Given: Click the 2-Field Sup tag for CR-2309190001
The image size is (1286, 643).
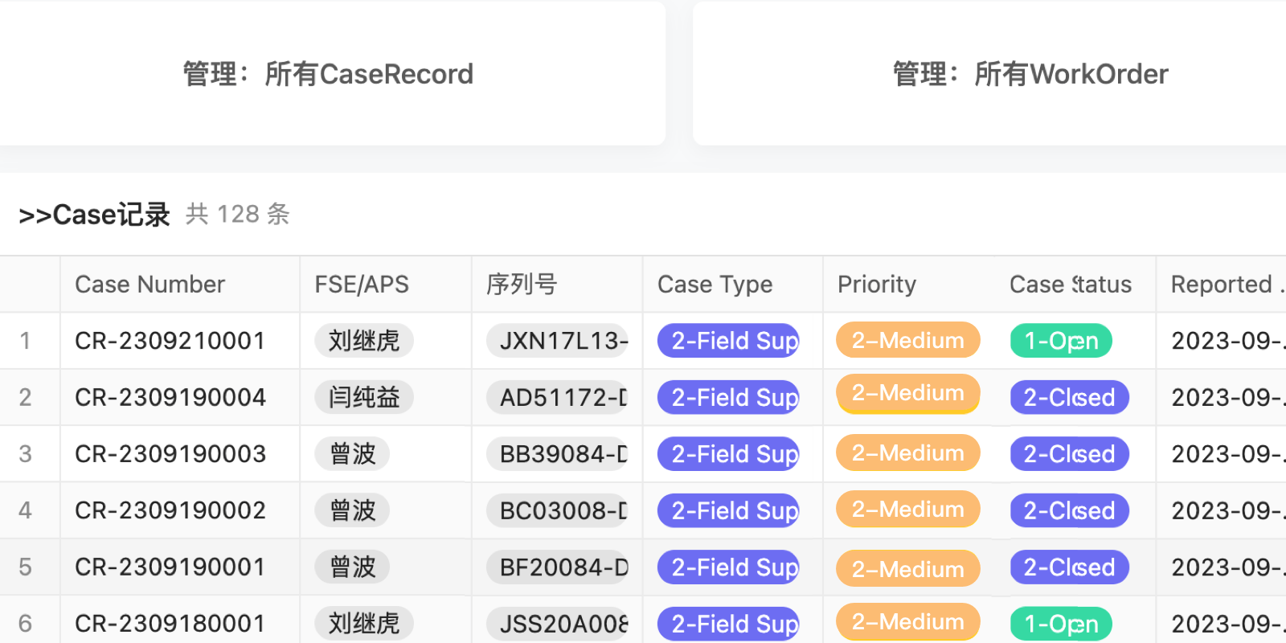Looking at the screenshot, I should pyautogui.click(x=729, y=567).
